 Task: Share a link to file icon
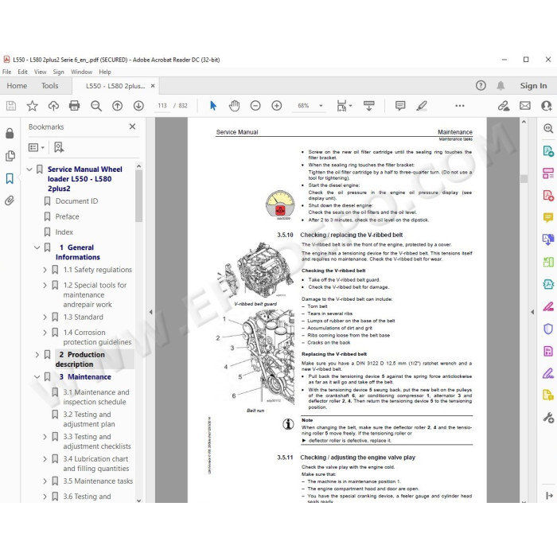point(504,106)
